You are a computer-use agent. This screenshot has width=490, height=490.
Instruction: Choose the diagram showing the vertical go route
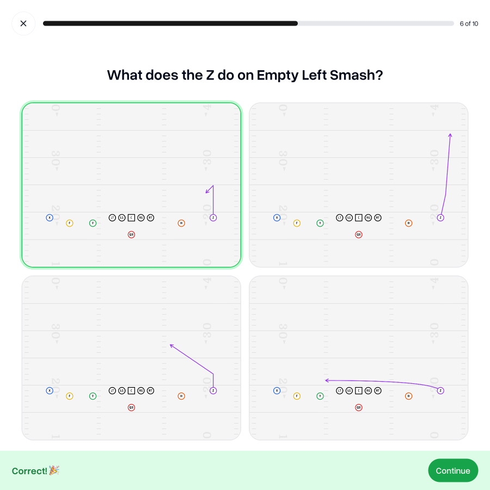pyautogui.click(x=358, y=185)
